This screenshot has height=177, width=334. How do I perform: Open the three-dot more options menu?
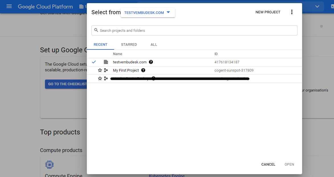click(x=292, y=12)
